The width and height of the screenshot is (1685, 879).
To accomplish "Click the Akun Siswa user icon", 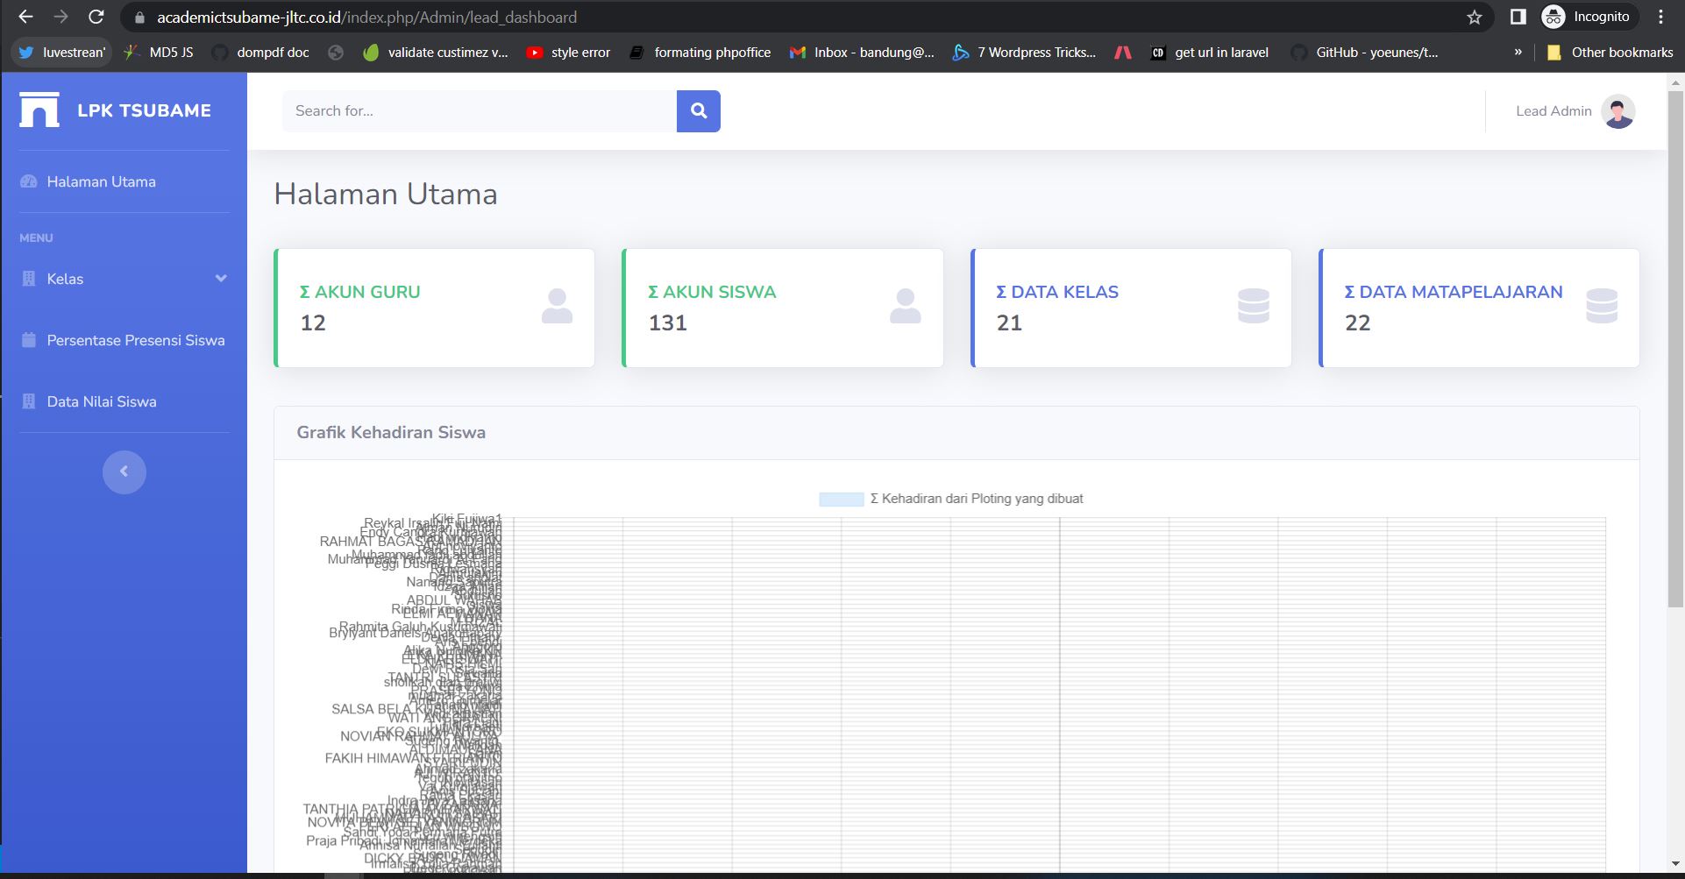I will [x=905, y=307].
